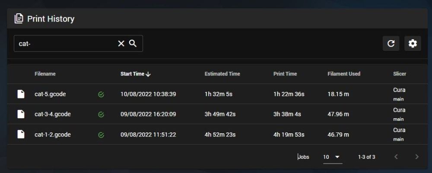Click the magnifier search icon
This screenshot has height=173, width=432.
[x=133, y=44]
